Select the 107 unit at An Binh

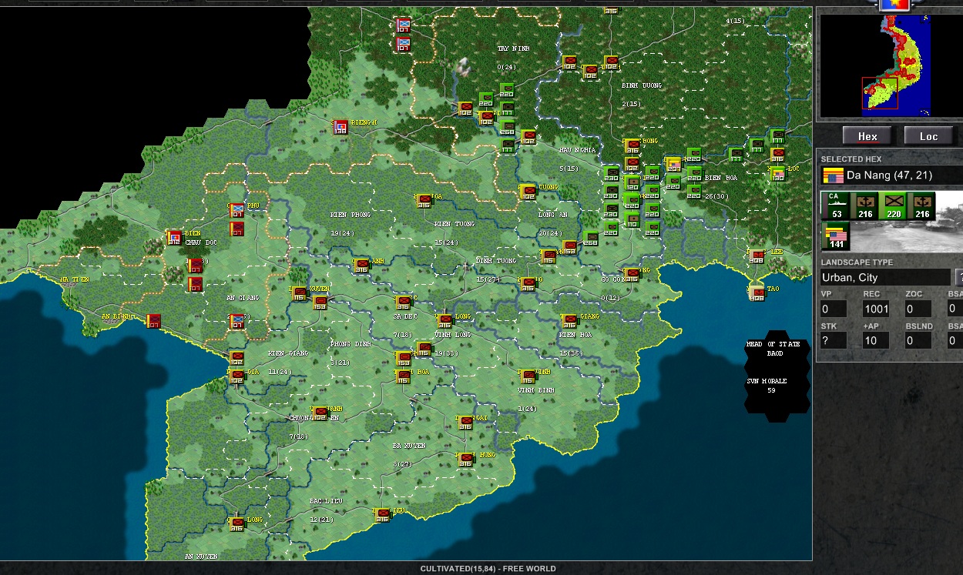coord(153,320)
